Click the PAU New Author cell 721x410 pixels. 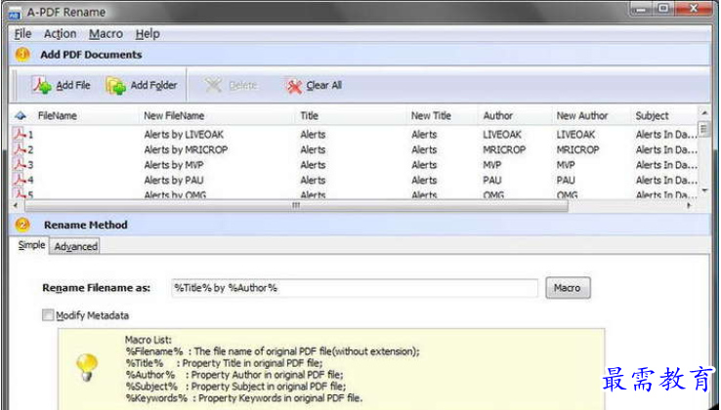point(566,180)
